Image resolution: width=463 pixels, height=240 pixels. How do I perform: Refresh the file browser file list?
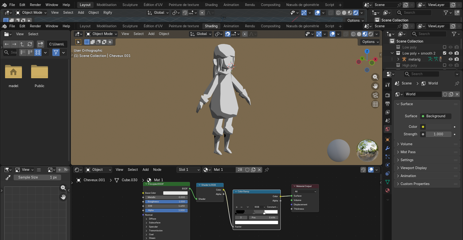tap(30, 44)
